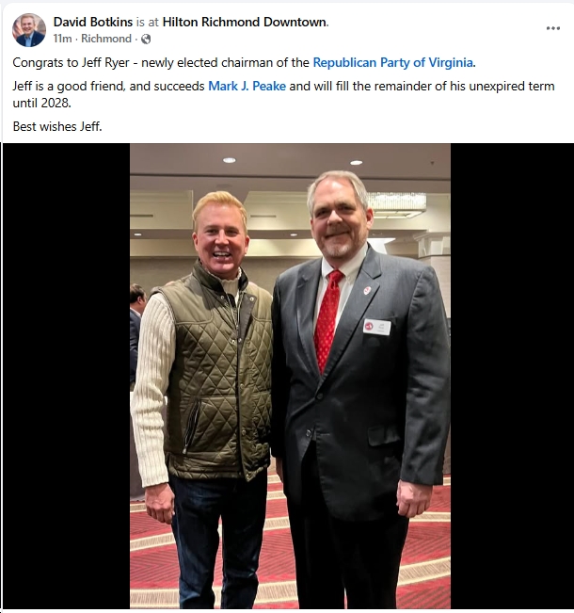Click the red tie in the photo
Image resolution: width=574 pixels, height=613 pixels.
coord(327,320)
